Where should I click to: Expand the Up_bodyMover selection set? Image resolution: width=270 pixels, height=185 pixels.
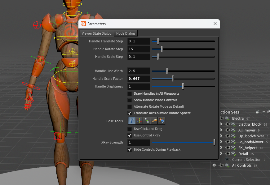(221, 136)
